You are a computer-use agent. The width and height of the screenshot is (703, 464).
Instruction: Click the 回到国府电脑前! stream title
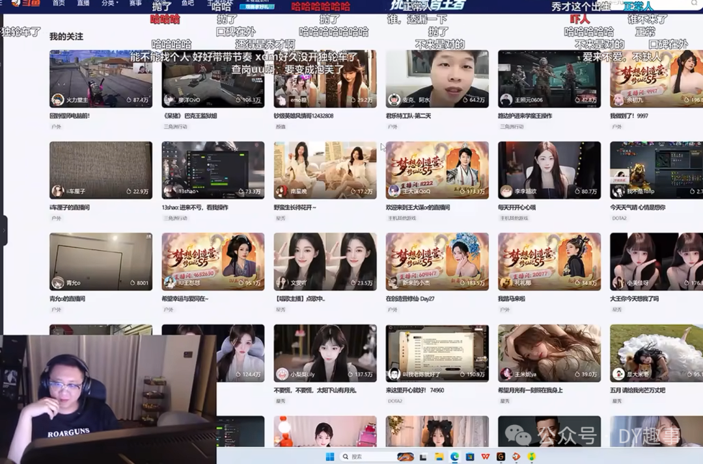(x=70, y=116)
